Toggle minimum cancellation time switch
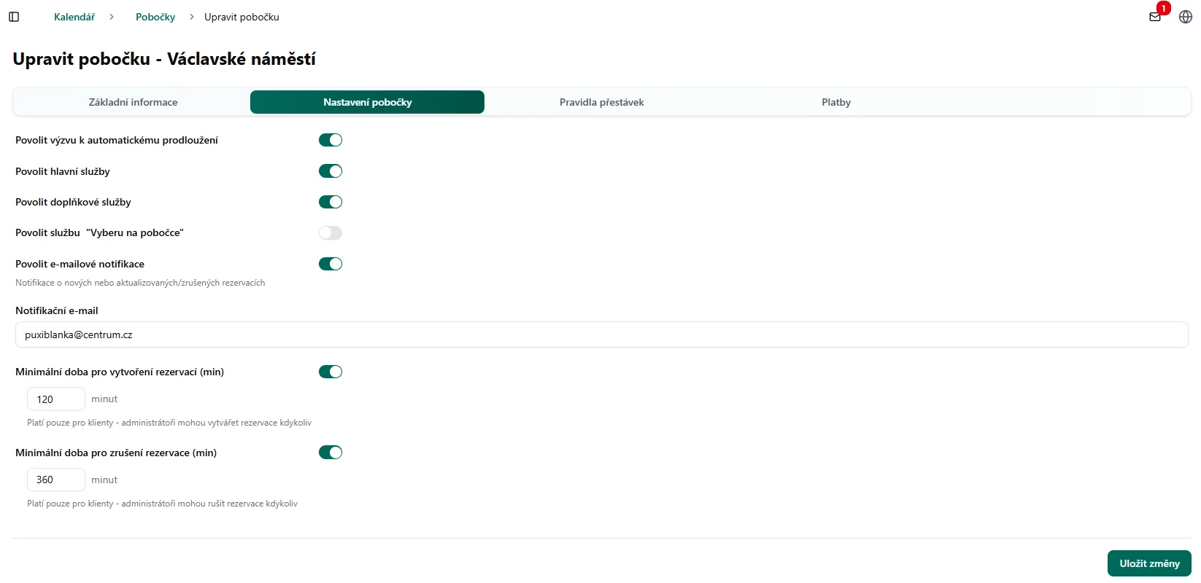 click(x=331, y=453)
